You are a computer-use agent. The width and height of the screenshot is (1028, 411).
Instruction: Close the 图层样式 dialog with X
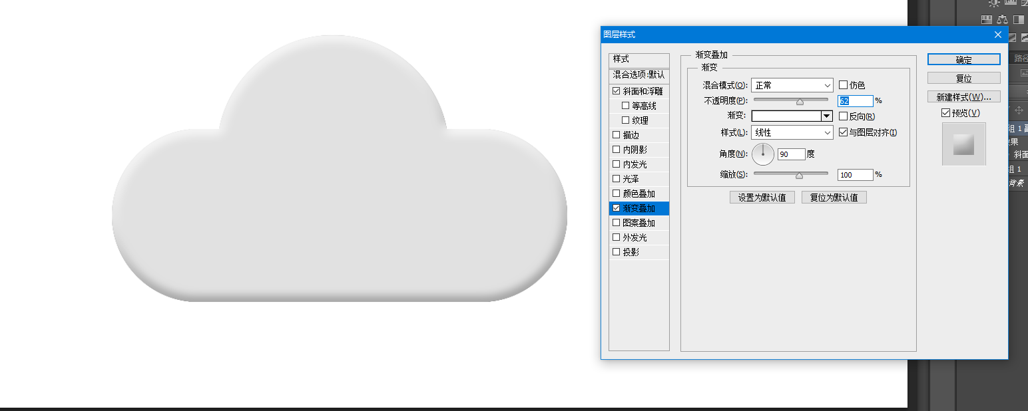pos(997,35)
